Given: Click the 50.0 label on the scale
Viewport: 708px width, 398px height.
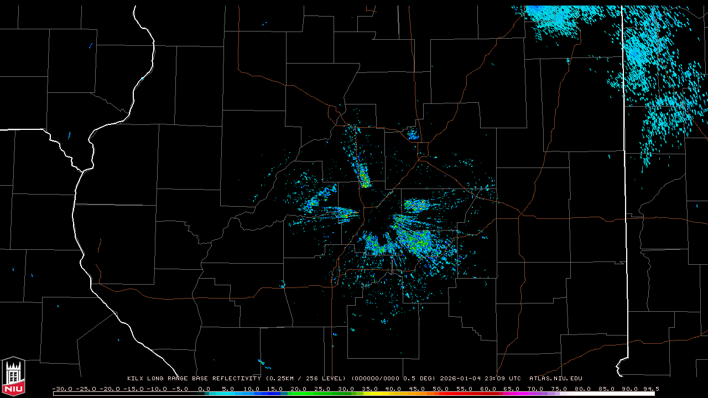Looking at the screenshot, I should (441, 389).
